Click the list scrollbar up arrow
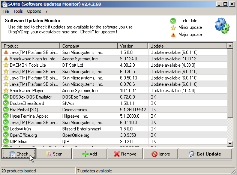 point(230,46)
